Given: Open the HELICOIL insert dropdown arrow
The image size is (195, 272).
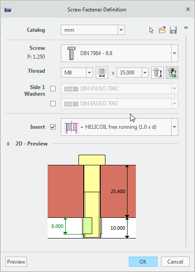Looking at the screenshot, I should click(175, 127).
